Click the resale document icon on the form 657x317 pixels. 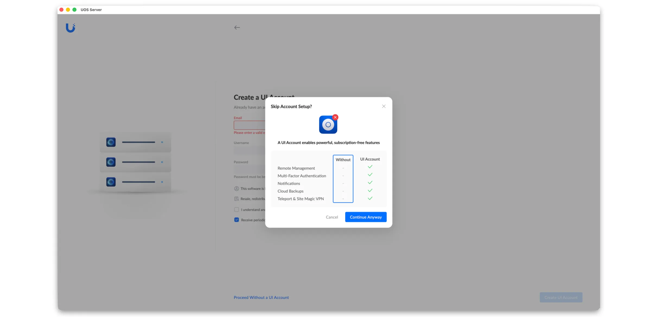click(236, 199)
